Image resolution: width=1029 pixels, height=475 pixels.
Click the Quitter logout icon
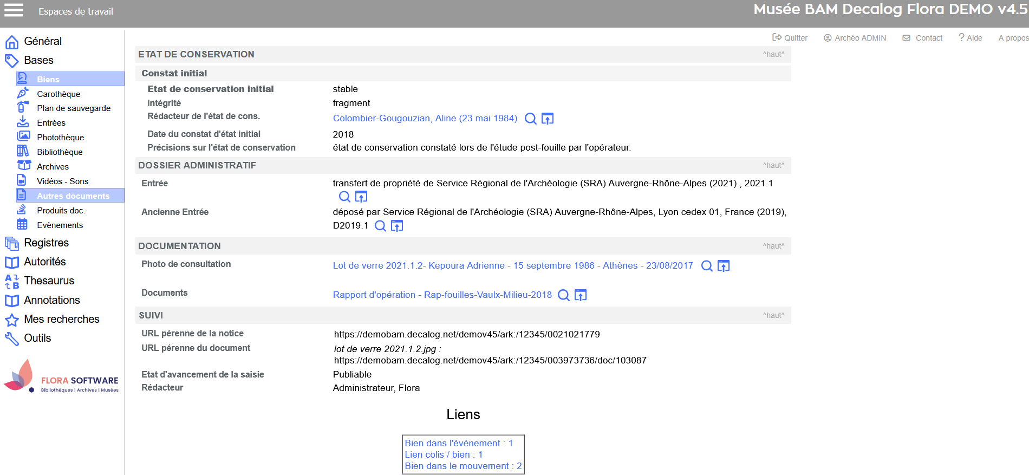point(777,37)
